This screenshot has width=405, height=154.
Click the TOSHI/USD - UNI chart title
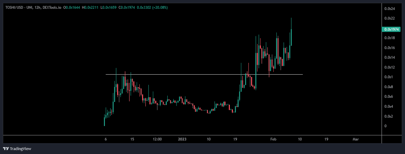(x=19, y=7)
